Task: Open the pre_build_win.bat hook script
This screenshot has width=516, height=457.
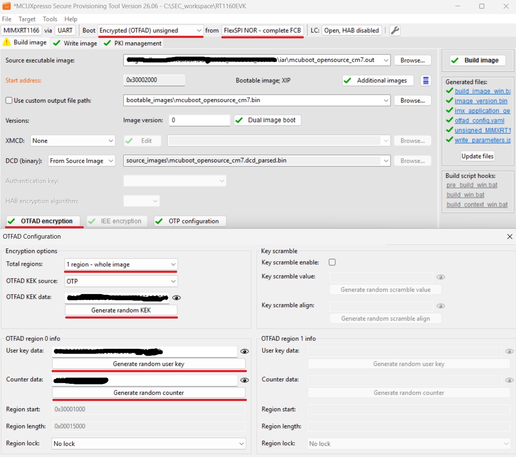Action: tap(472, 185)
